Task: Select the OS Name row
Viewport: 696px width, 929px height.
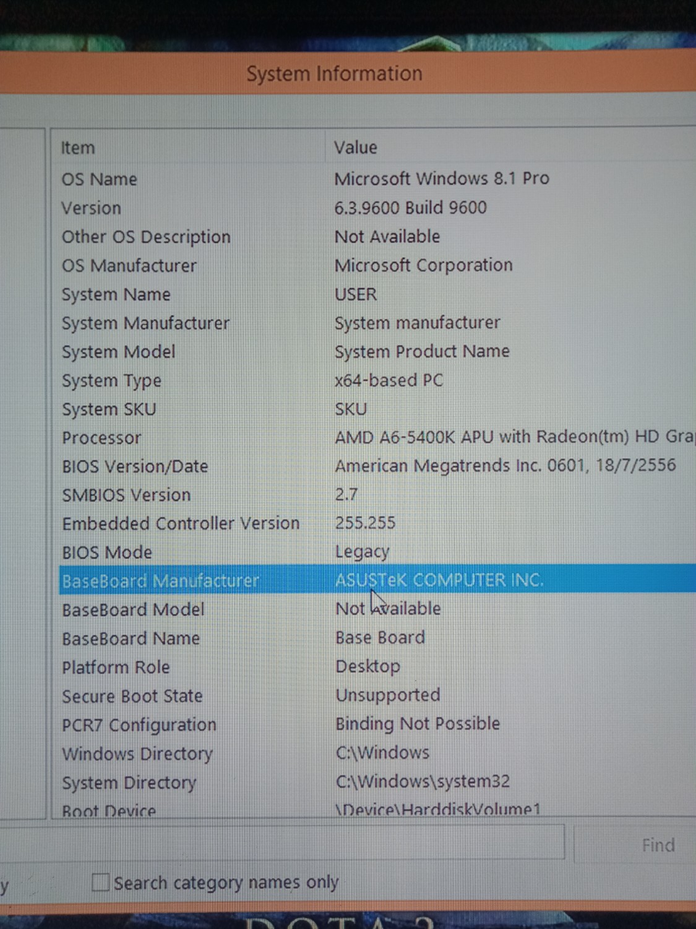Action: 377,179
